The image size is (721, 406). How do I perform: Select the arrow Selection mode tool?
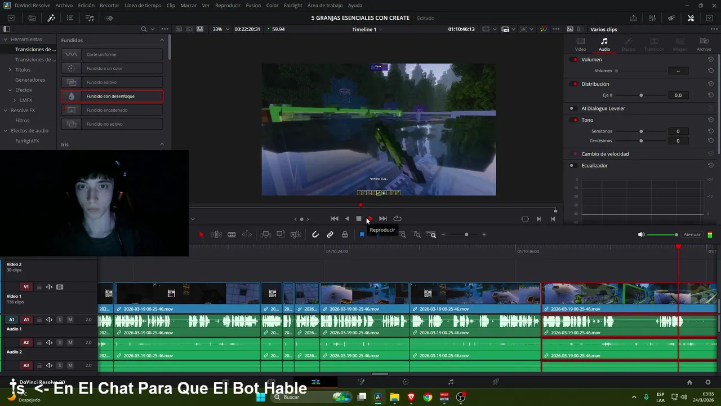[x=202, y=235]
